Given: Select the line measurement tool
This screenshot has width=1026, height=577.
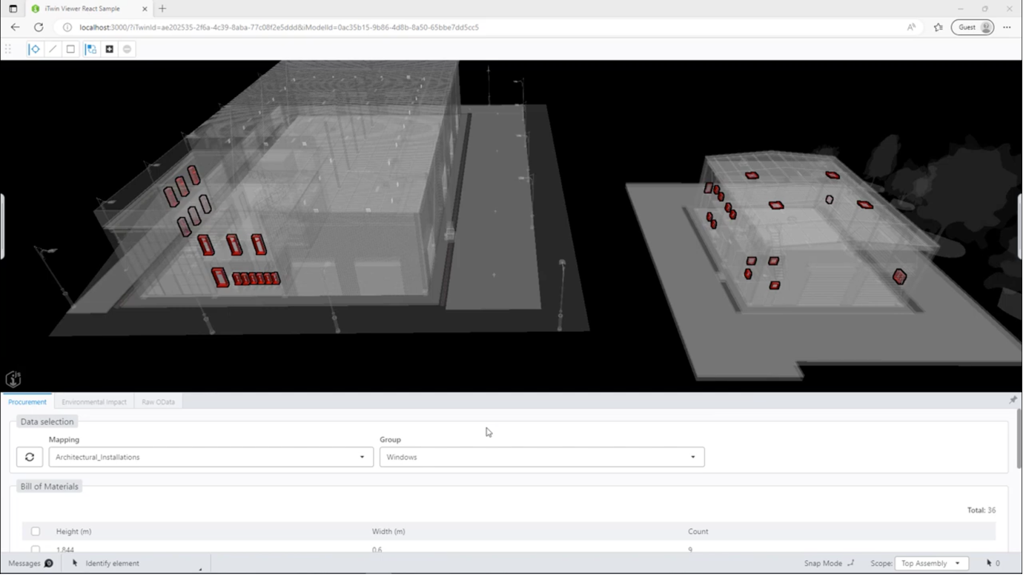Looking at the screenshot, I should coord(52,49).
